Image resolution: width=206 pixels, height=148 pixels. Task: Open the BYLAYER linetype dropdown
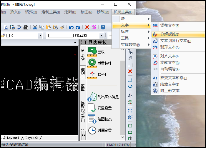pos(102,36)
